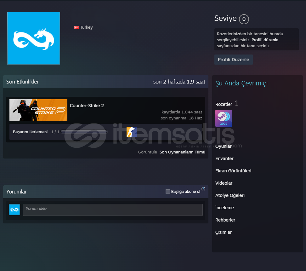
Task: Focus the Yorum ekle comment field
Action: pyautogui.click(x=113, y=210)
